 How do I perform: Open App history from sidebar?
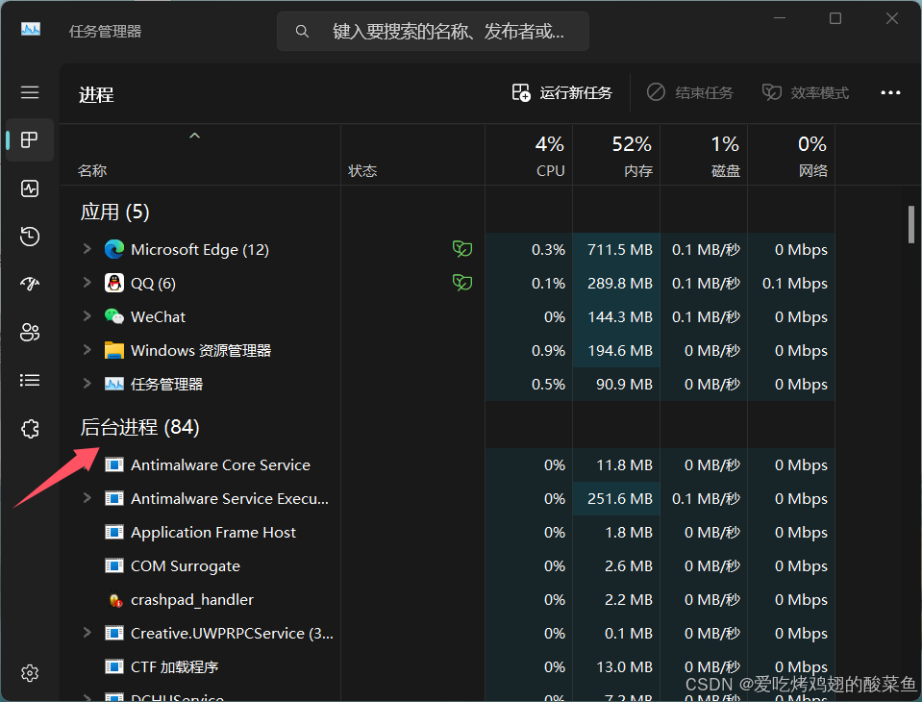click(30, 237)
